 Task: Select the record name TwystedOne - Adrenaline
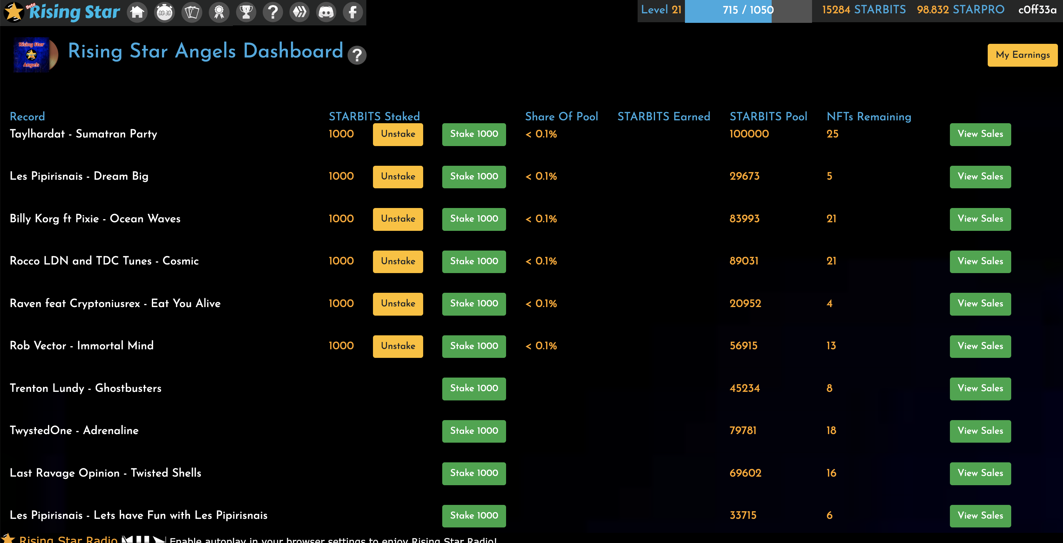[x=74, y=431]
